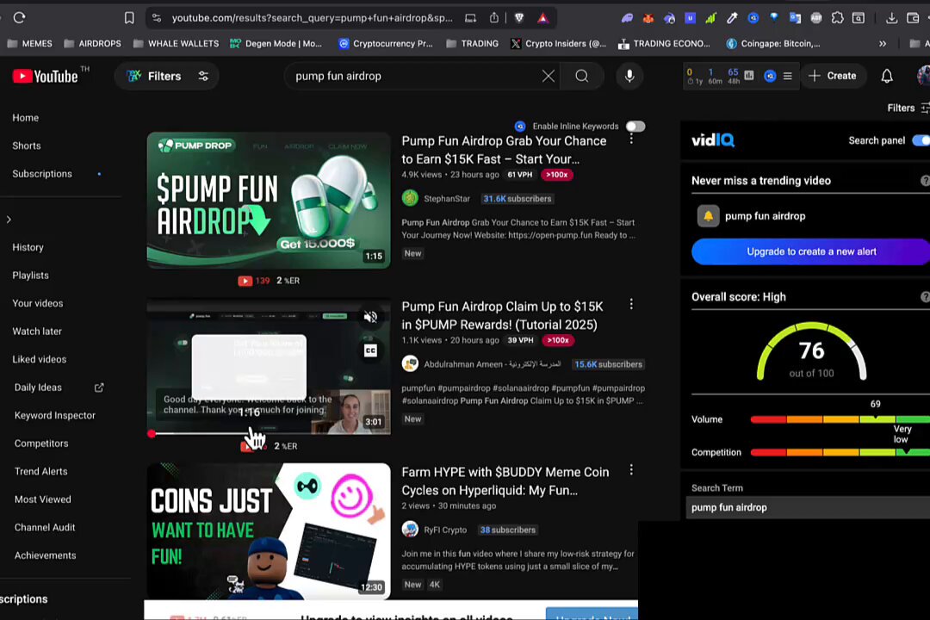Turn off the vidIQ Search panel switch

[x=921, y=140]
